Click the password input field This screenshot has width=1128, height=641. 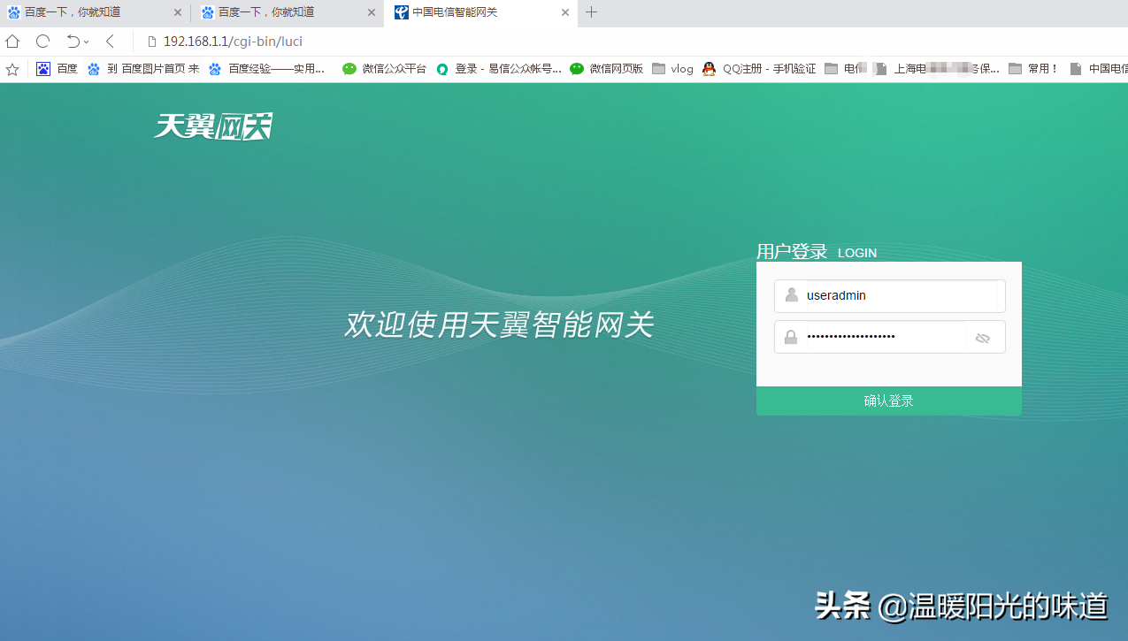(889, 337)
